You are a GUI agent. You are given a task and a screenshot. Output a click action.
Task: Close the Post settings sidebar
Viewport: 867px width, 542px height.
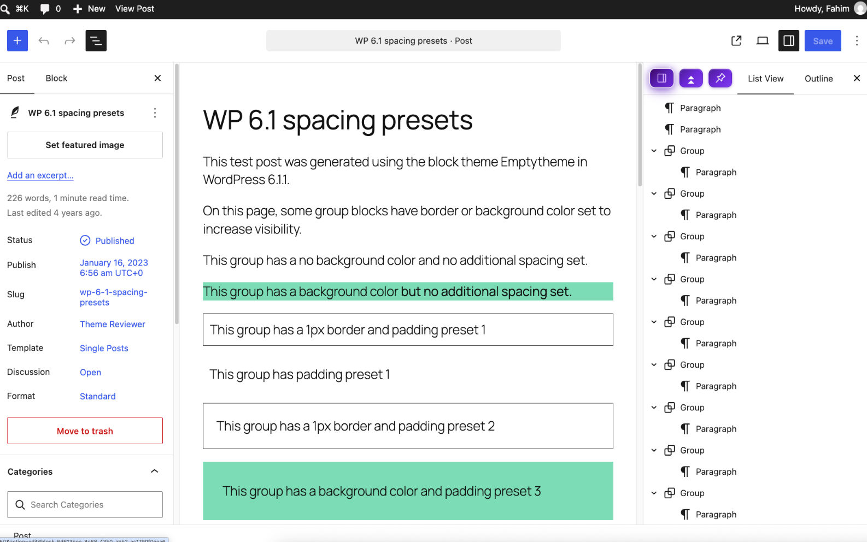[157, 78]
